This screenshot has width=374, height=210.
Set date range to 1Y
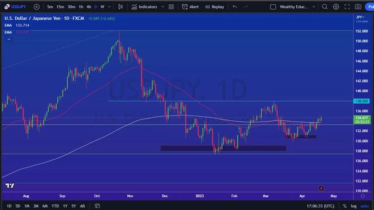pyautogui.click(x=65, y=206)
